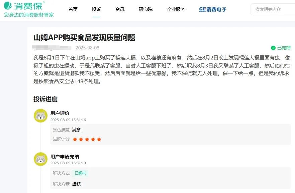
Task: Open the 企业服务 menu item
Action: click(176, 9)
